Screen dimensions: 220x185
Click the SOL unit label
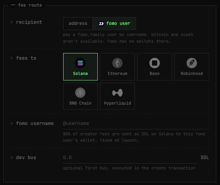205,158
